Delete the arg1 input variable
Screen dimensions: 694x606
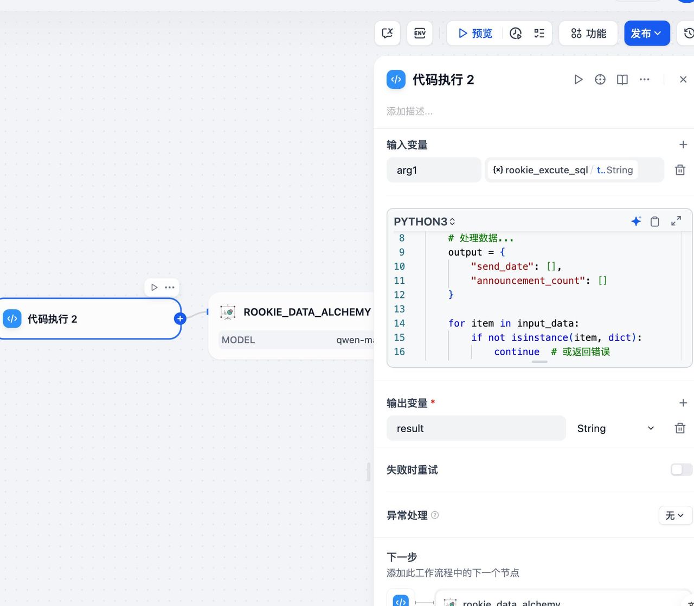pos(680,170)
